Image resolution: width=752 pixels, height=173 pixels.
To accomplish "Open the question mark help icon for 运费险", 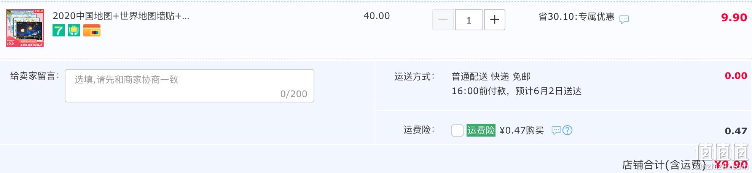I will 567,131.
